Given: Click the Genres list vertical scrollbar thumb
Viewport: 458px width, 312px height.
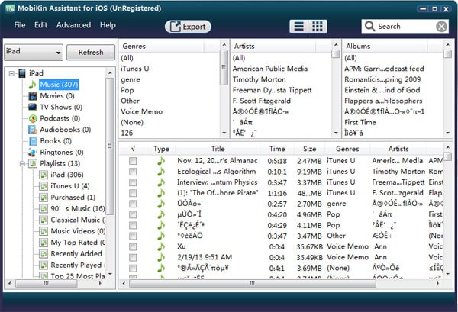Looking at the screenshot, I should (224, 68).
